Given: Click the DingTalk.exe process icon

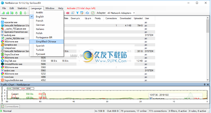Looking at the screenshot, I should point(2,61).
